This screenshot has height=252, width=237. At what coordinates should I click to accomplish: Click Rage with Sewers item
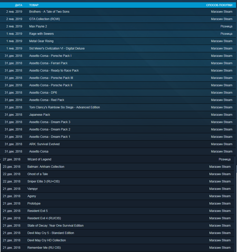coord(41,34)
